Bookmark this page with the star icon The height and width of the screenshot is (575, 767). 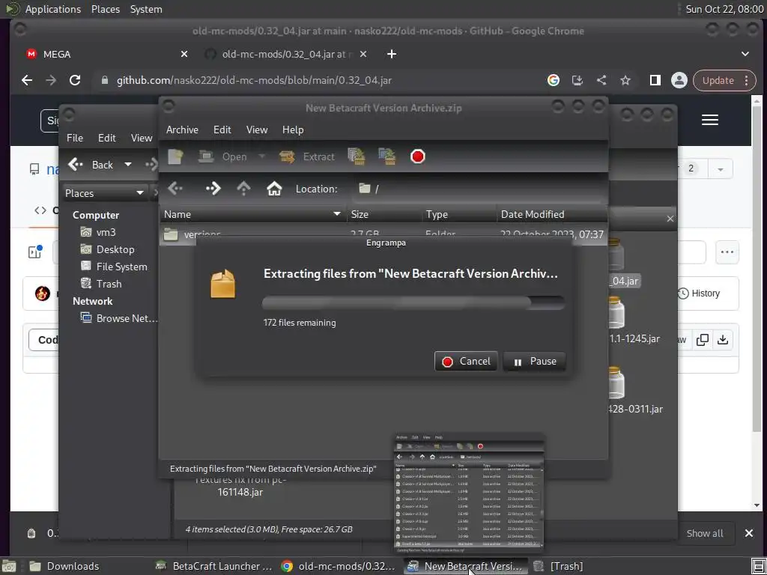pyautogui.click(x=625, y=80)
